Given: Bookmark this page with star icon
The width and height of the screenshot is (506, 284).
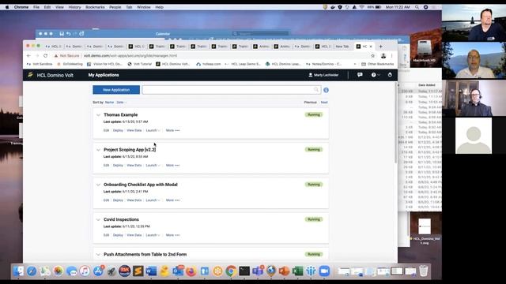Looking at the screenshot, I should [372, 56].
